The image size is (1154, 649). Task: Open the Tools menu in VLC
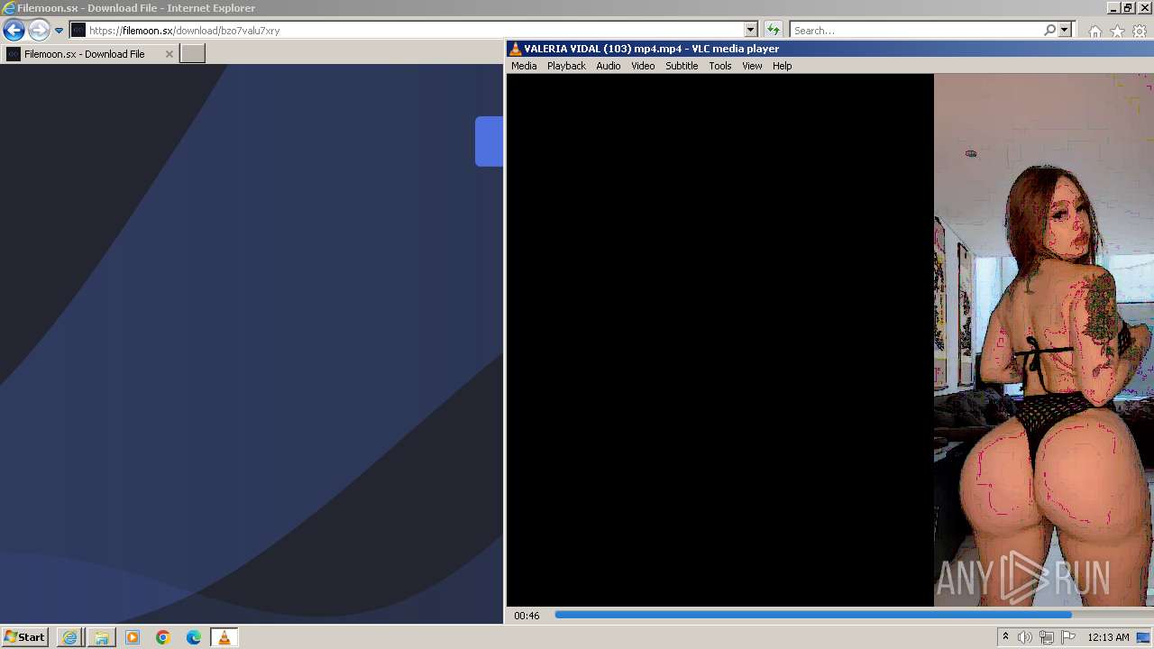[719, 66]
